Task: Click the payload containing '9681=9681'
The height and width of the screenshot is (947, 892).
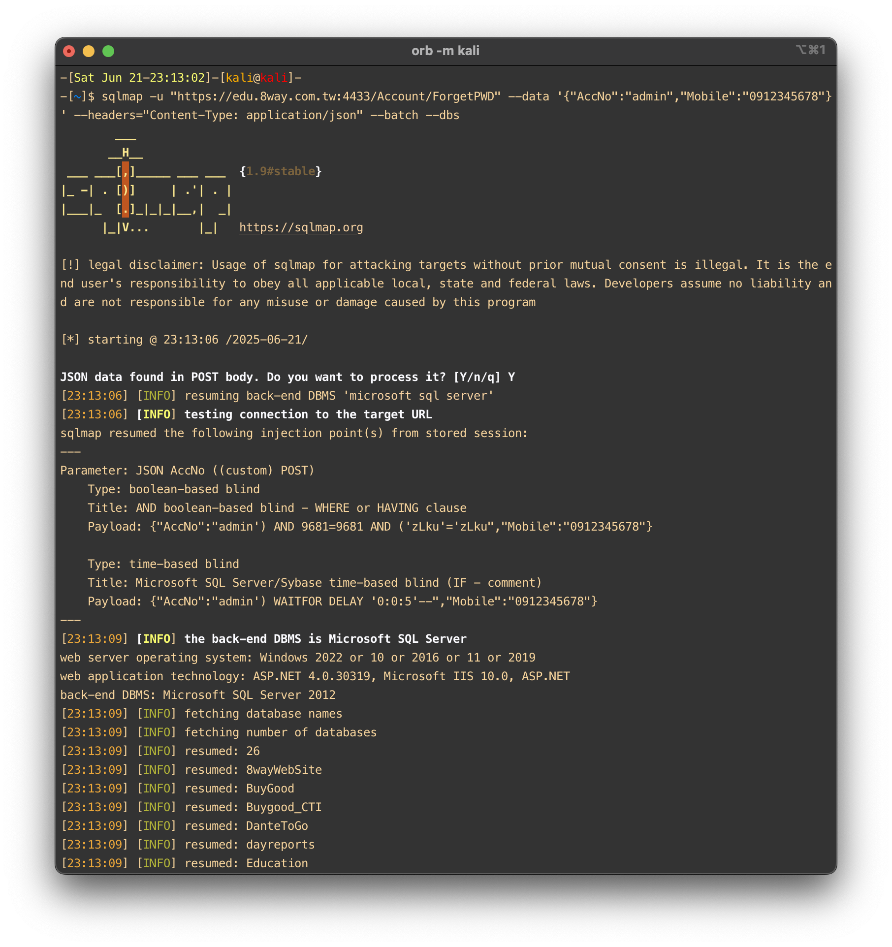Action: point(370,527)
